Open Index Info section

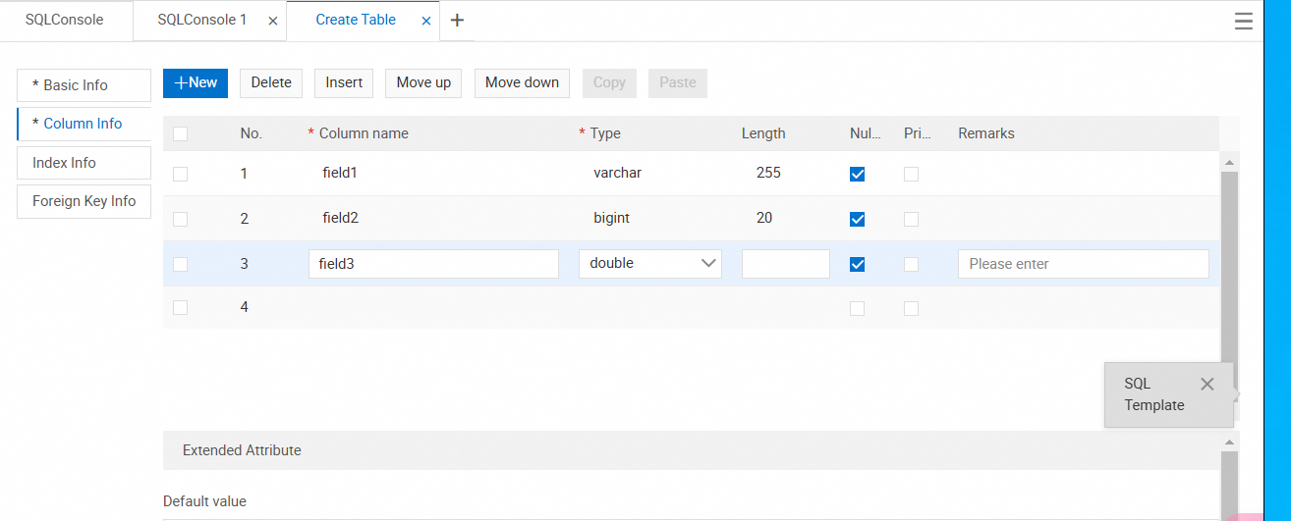84,163
